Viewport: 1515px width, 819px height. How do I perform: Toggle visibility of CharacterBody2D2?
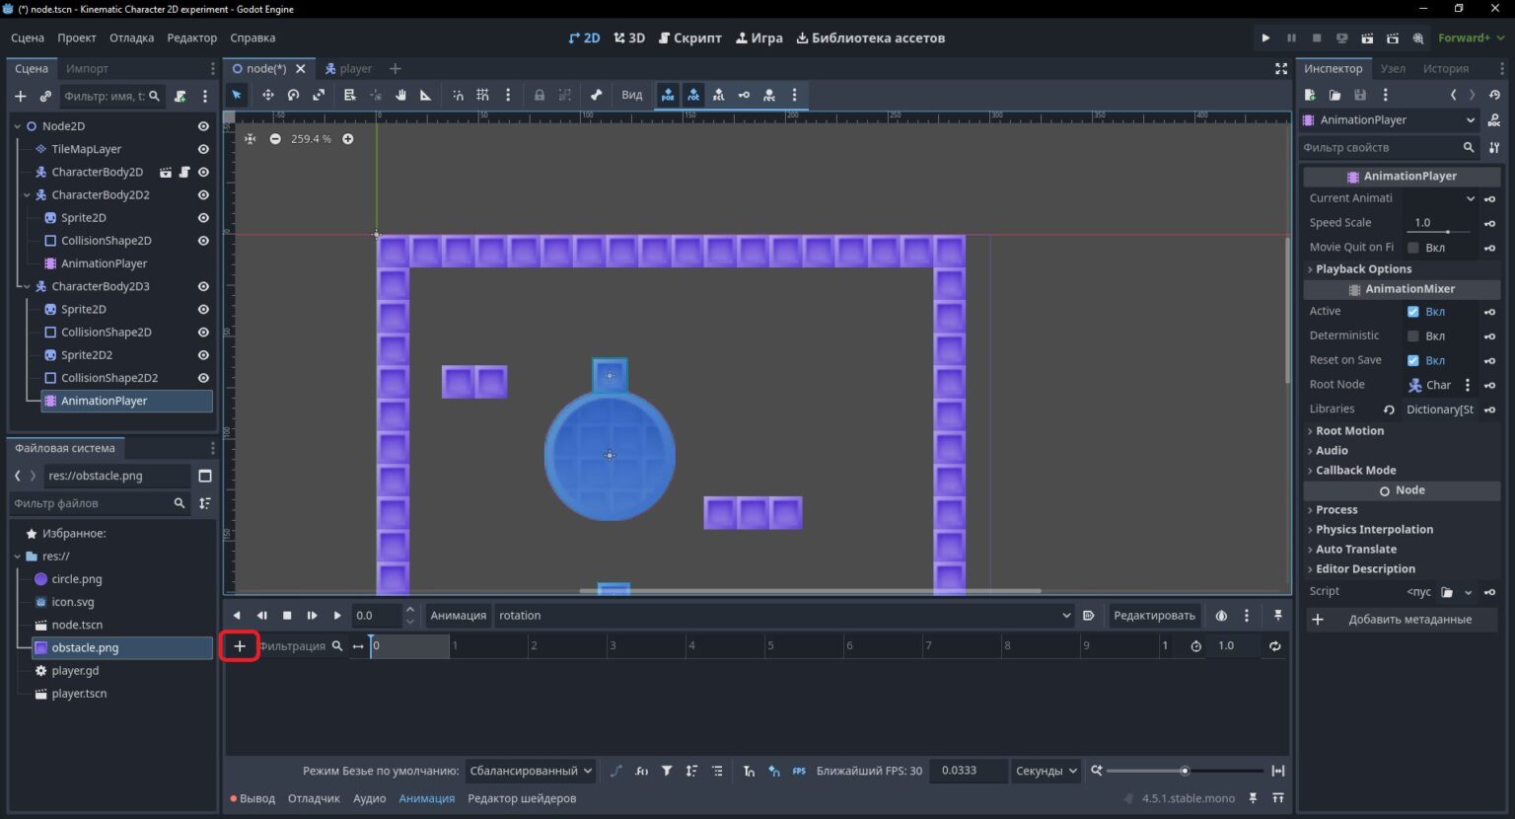[203, 194]
